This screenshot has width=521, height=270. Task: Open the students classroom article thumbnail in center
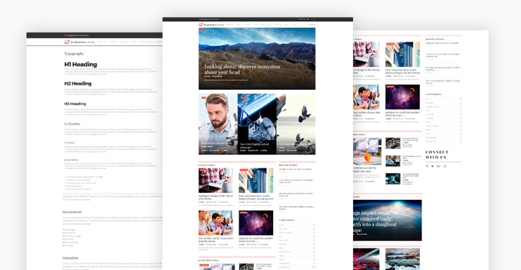[x=216, y=223]
